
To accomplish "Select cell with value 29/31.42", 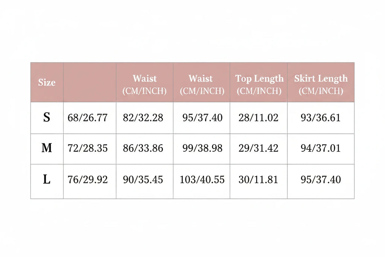I will [x=259, y=149].
